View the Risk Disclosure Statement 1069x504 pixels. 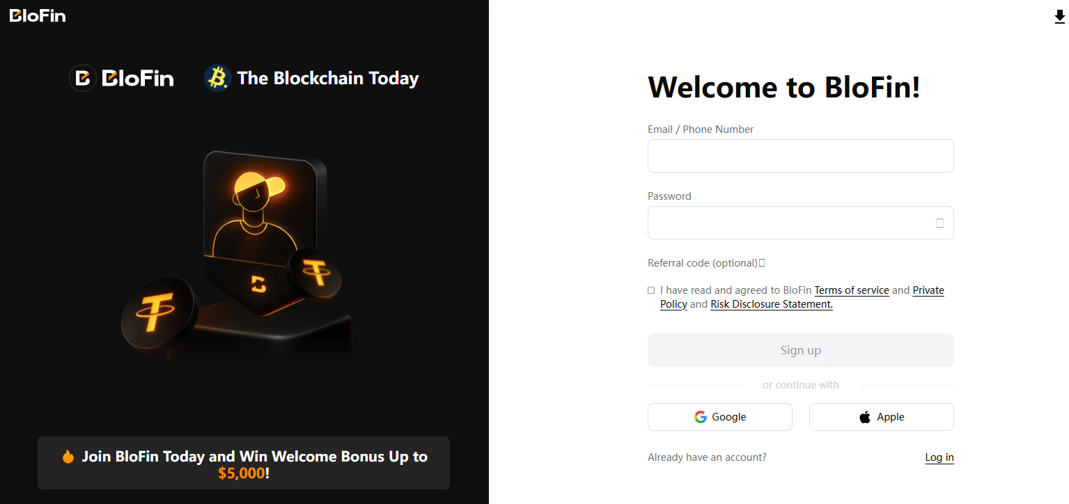pyautogui.click(x=771, y=304)
